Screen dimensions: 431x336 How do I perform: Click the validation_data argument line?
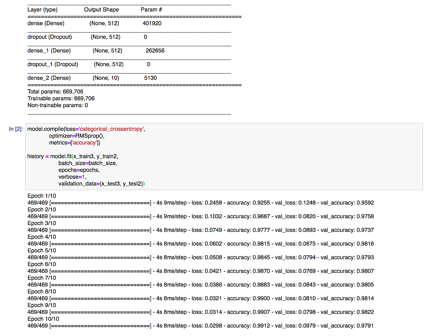coord(101,184)
